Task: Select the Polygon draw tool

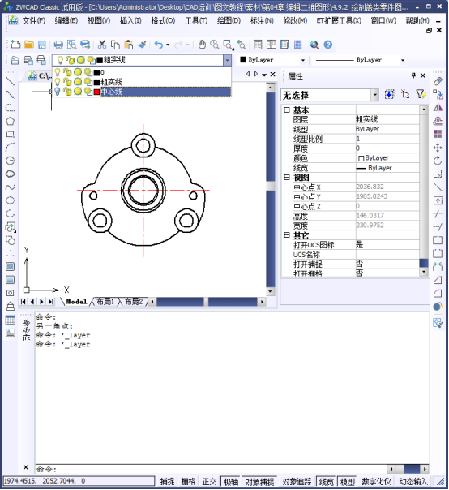Action: pyautogui.click(x=10, y=121)
